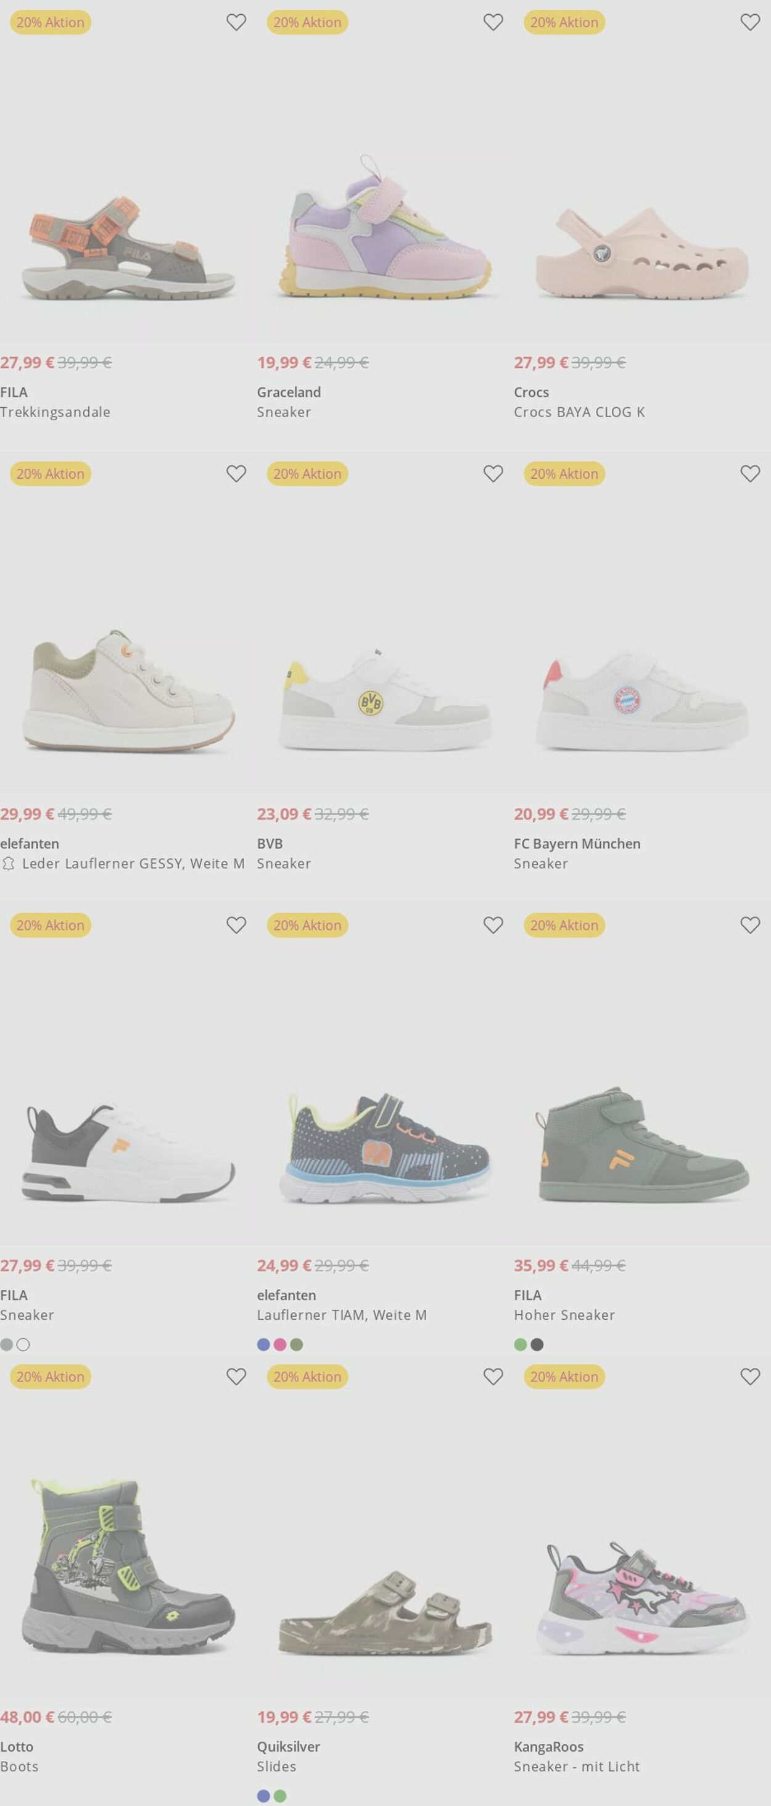Click the FC Bayern München brand name
The image size is (771, 1806).
[x=577, y=843]
